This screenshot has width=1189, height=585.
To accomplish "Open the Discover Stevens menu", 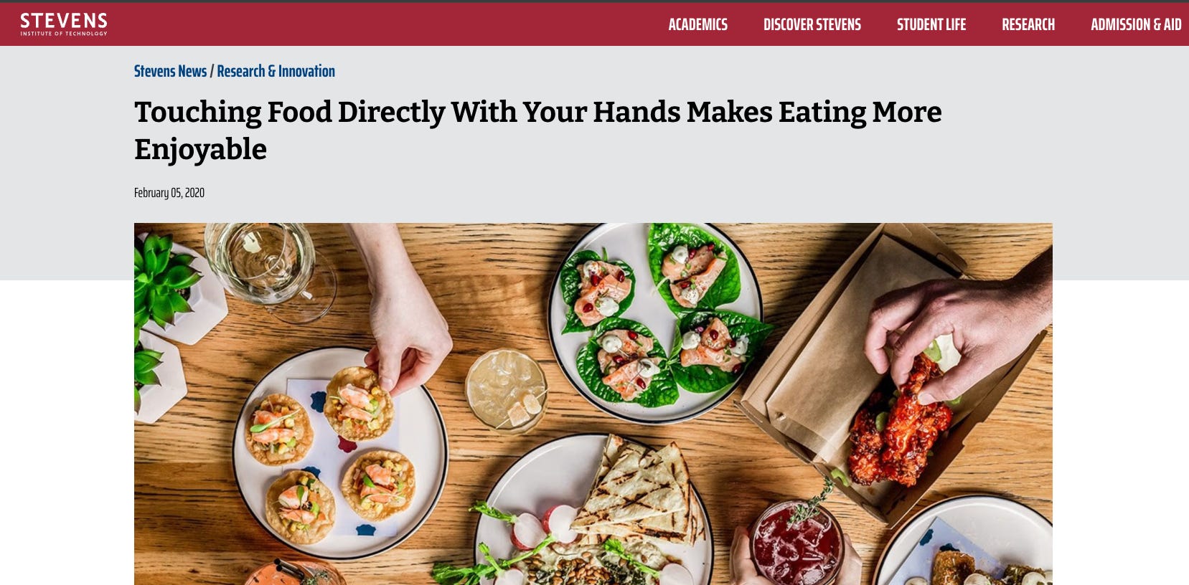I will (x=812, y=24).
